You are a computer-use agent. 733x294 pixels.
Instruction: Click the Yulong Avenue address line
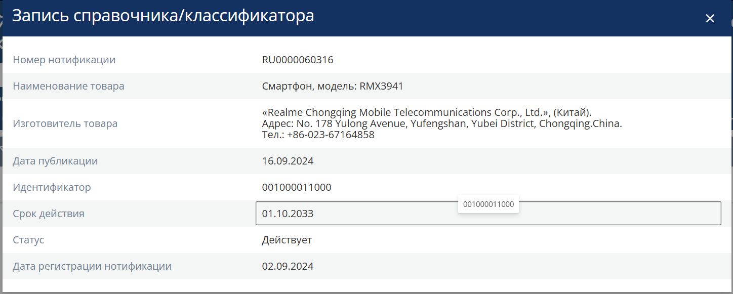[442, 123]
